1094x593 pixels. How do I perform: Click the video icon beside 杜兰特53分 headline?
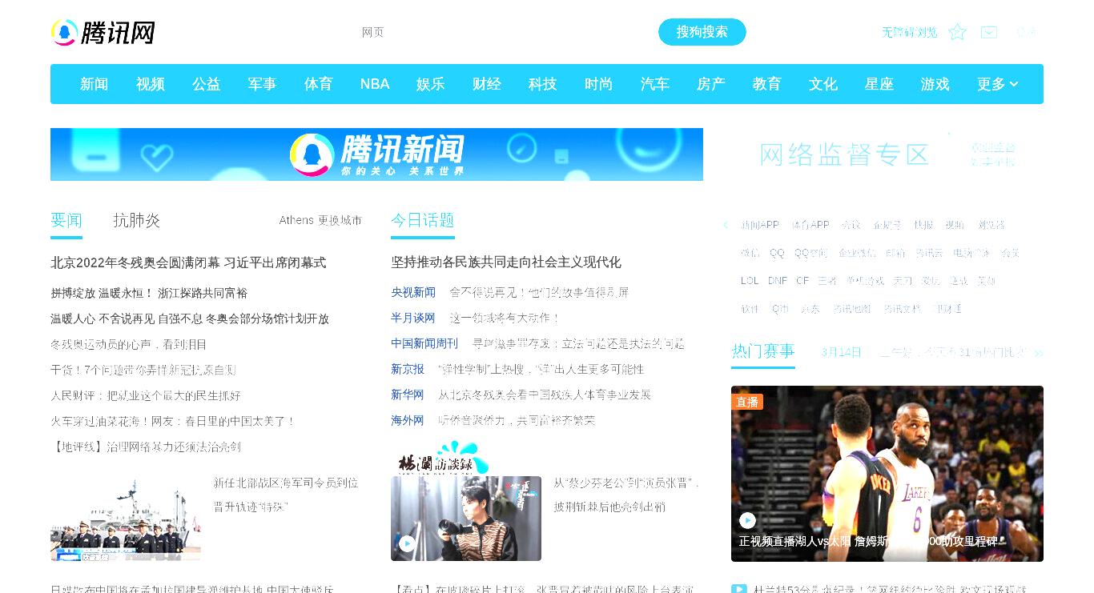738,591
